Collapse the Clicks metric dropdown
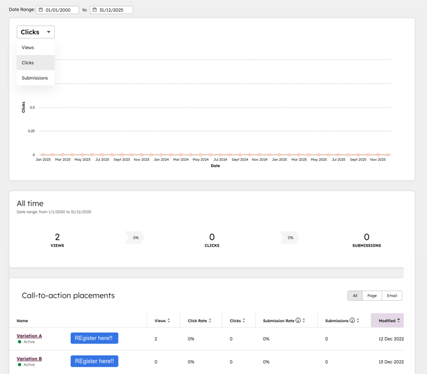 coord(36,32)
